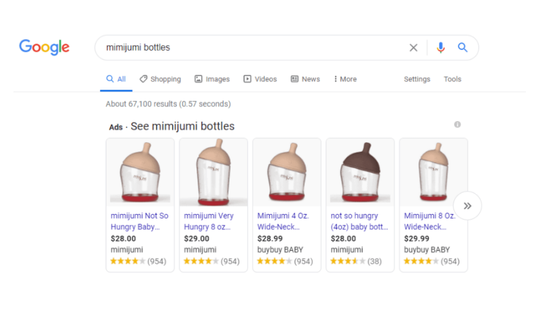538x321 pixels.
Task: Switch to the Shopping tab
Action: coord(160,79)
